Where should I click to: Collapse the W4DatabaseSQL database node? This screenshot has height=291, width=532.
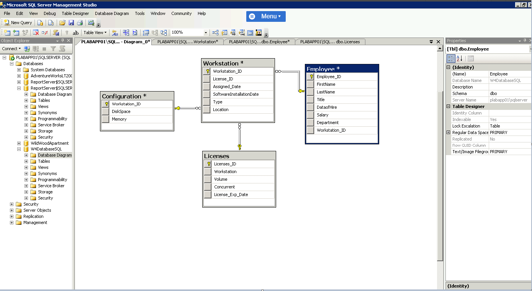point(19,149)
